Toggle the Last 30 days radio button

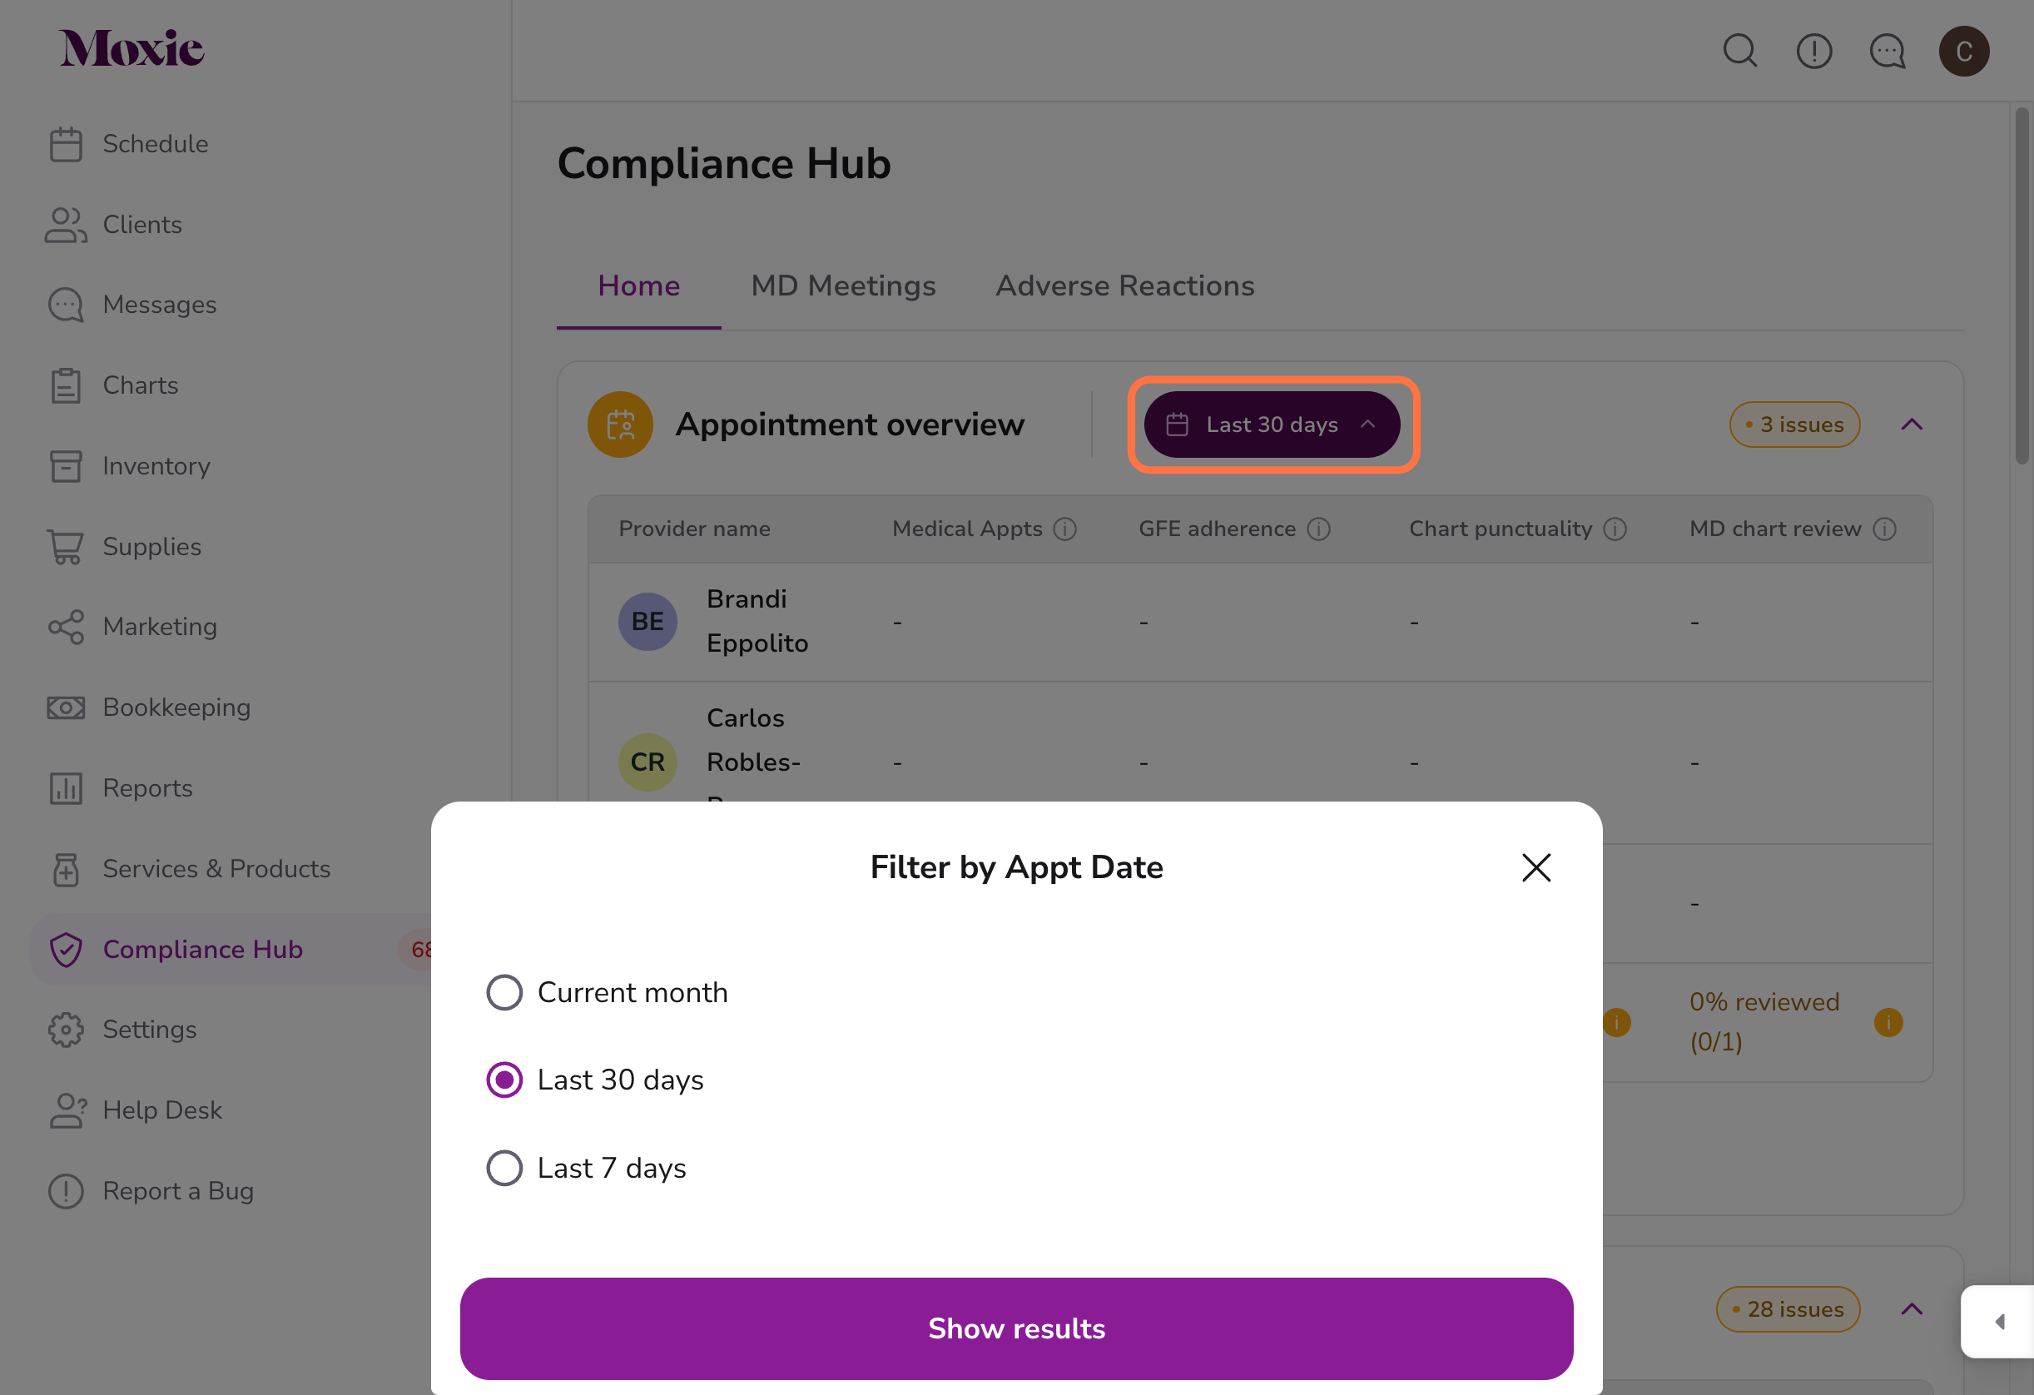tap(504, 1080)
